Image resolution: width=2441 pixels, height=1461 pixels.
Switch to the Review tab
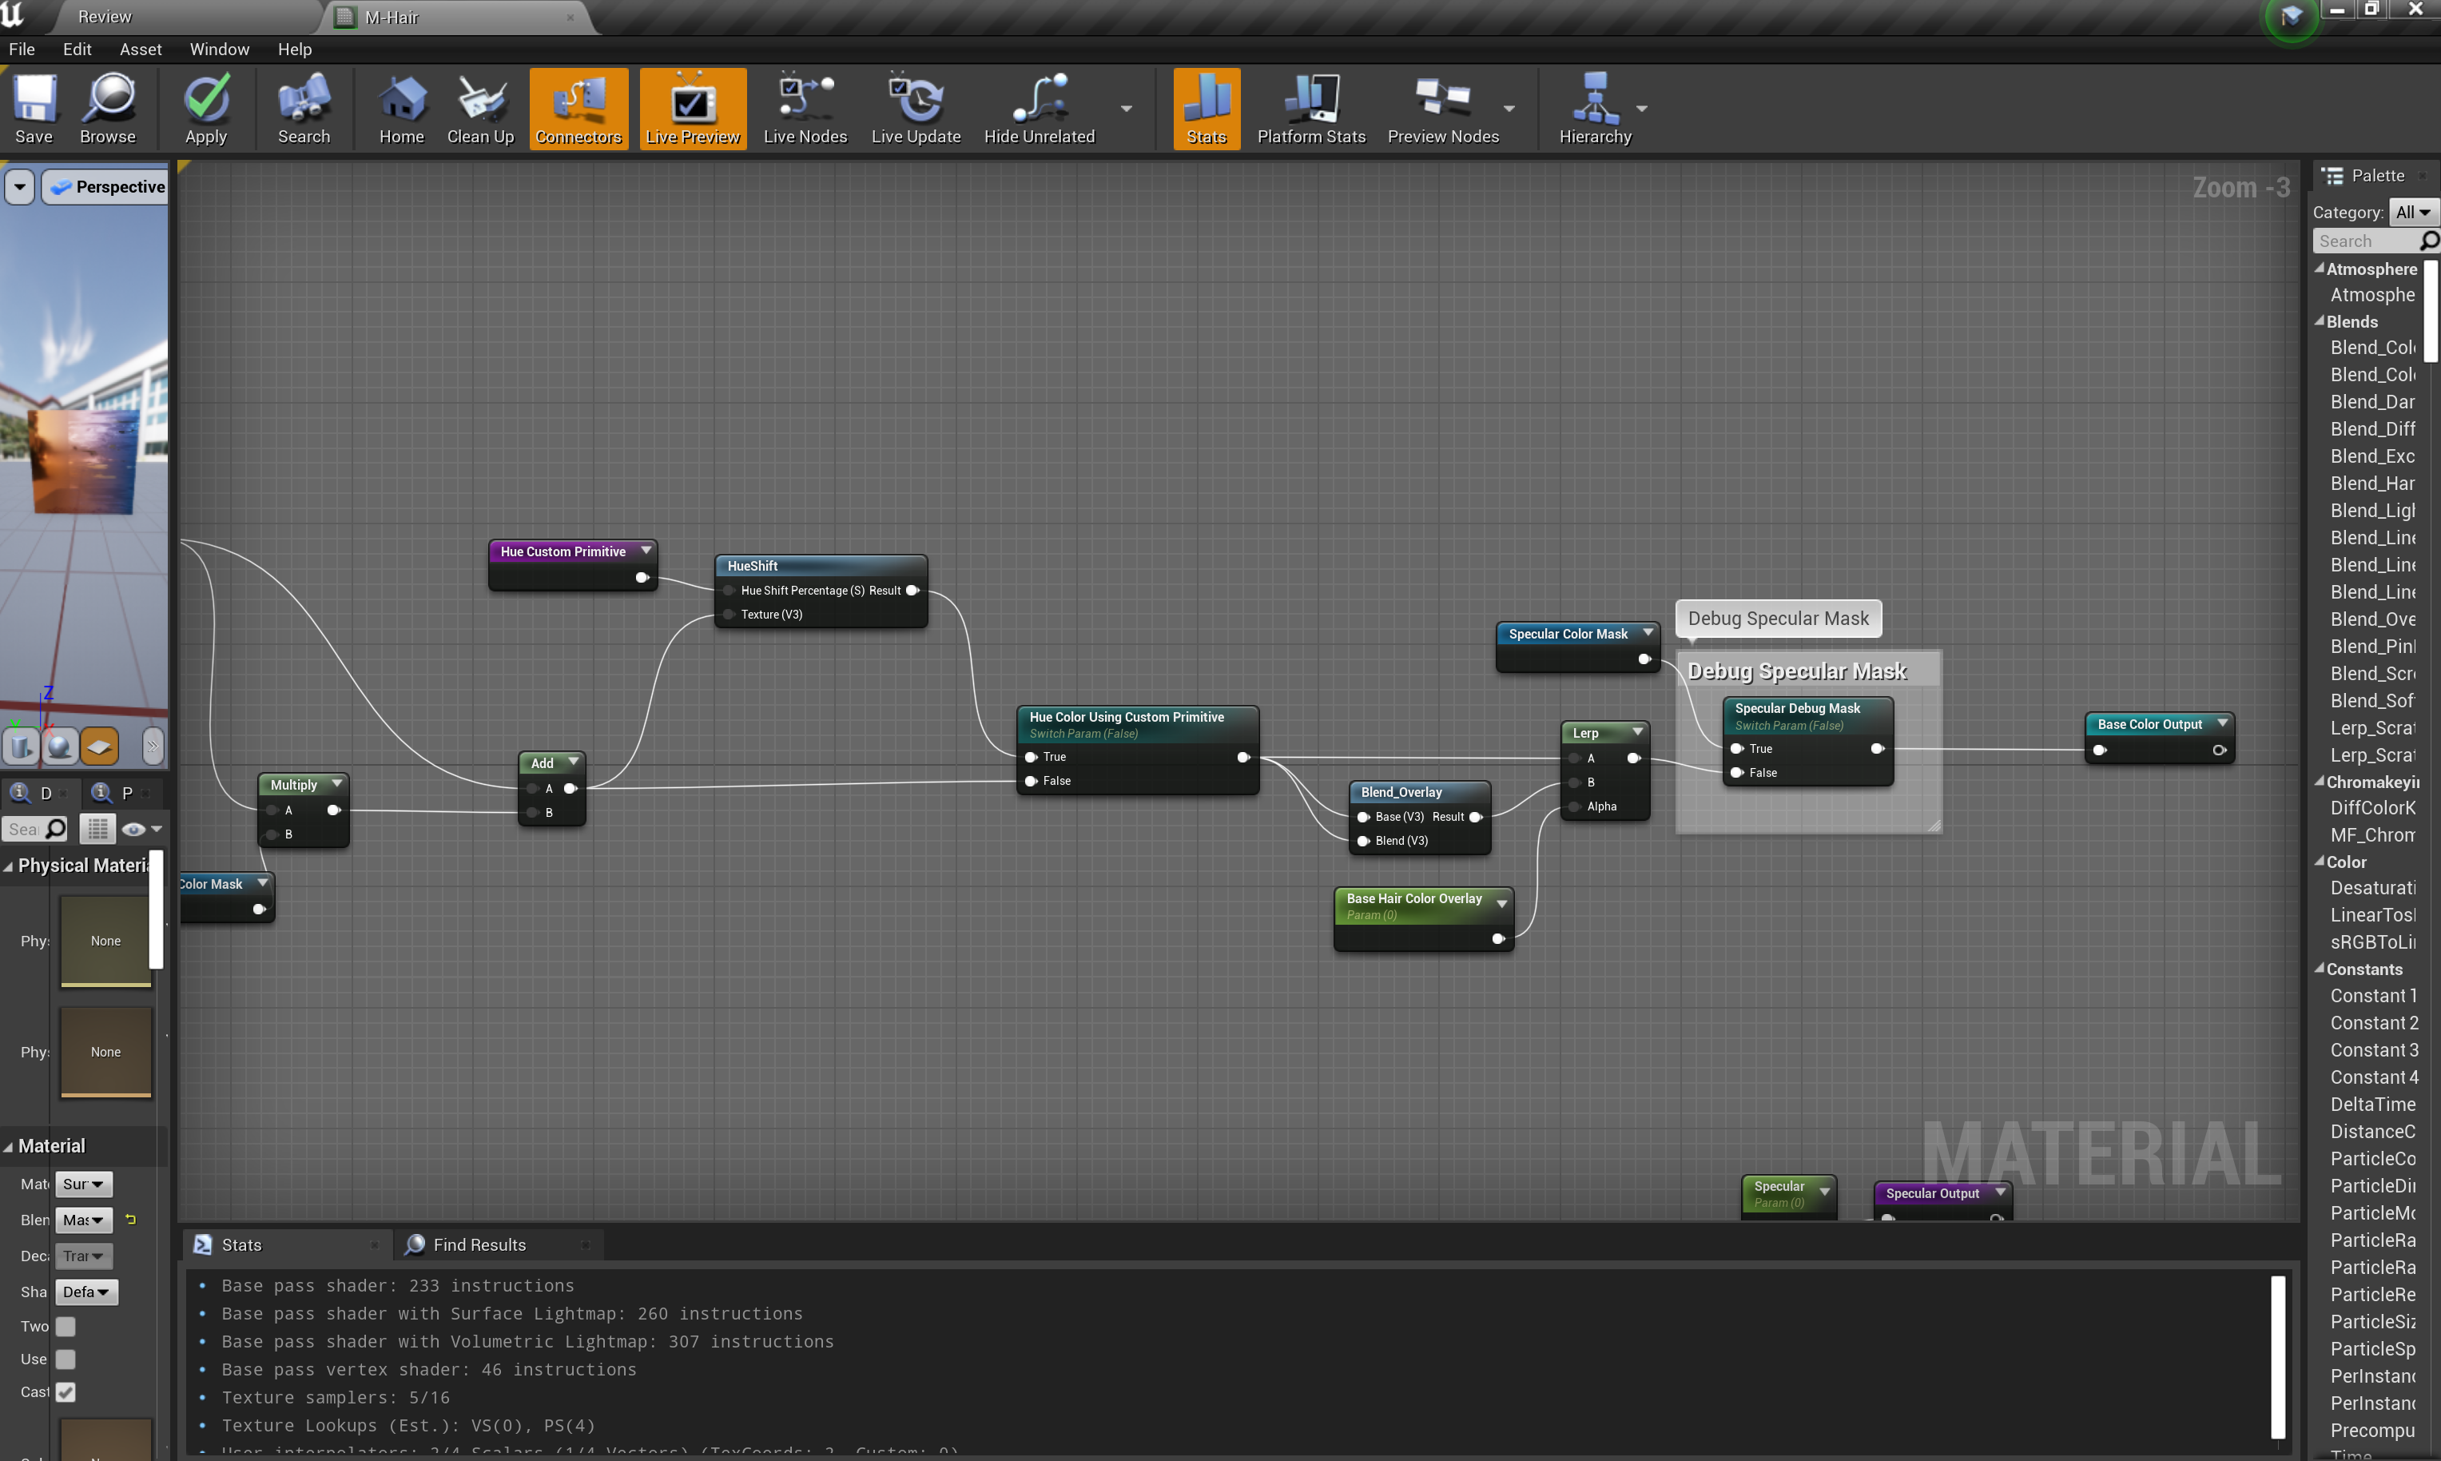point(105,17)
